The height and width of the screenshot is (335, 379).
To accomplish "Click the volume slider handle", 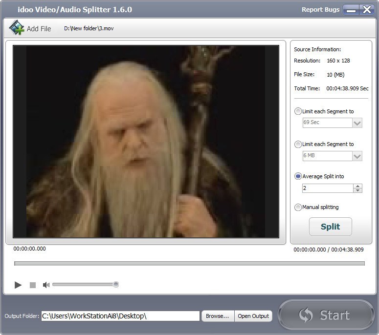I will (x=116, y=284).
